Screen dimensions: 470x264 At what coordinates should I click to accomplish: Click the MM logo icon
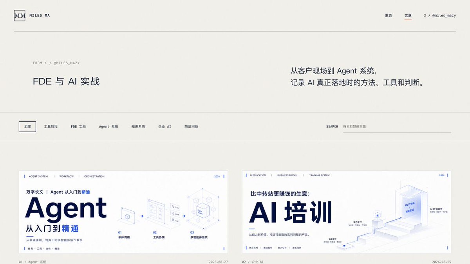[x=20, y=16]
